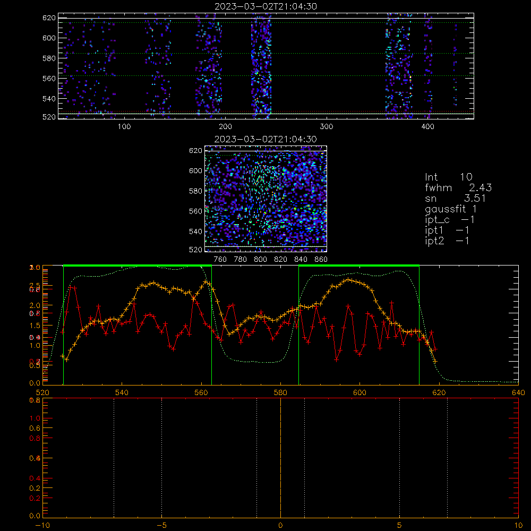Click x-axis label 800 under the square image
Image resolution: width=531 pixels, height=531 pixels.
(x=260, y=260)
